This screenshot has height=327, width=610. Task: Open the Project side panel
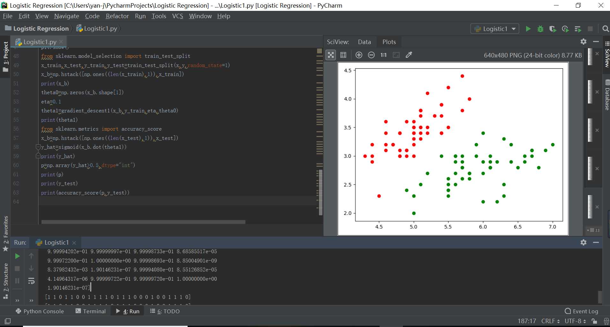5,57
